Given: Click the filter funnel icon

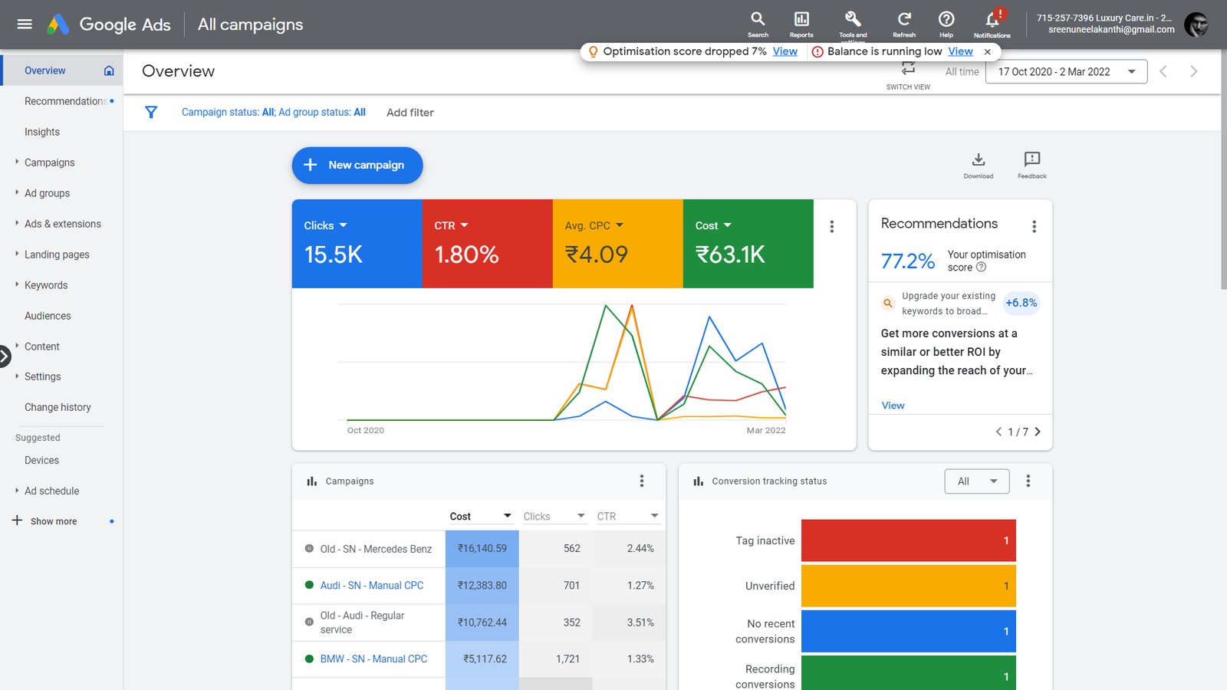Looking at the screenshot, I should pos(151,112).
